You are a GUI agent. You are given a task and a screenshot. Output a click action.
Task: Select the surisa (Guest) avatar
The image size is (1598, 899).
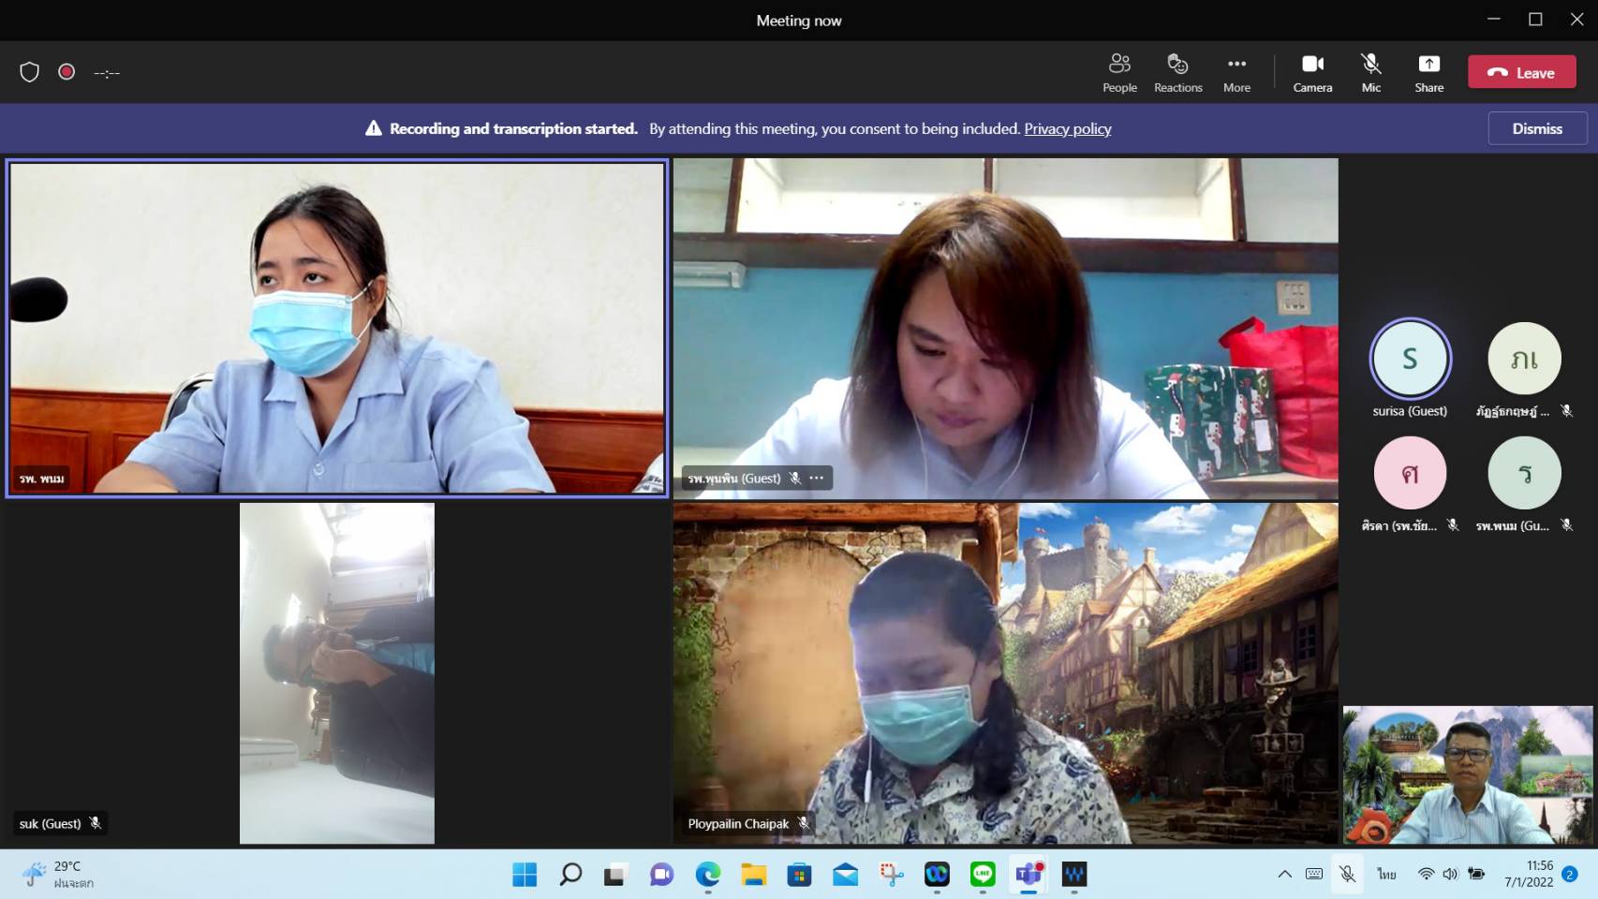click(x=1410, y=359)
